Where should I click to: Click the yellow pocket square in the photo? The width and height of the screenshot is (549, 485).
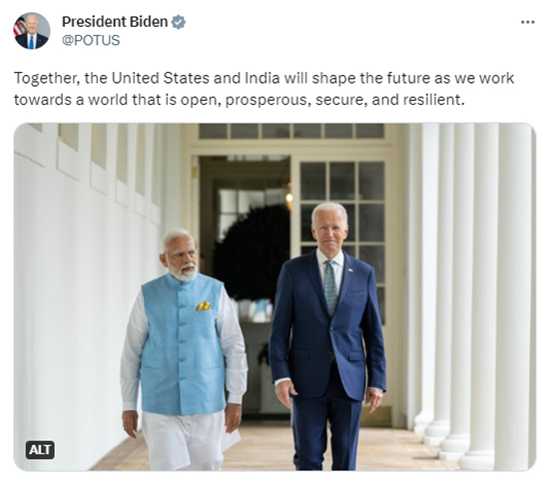[204, 306]
